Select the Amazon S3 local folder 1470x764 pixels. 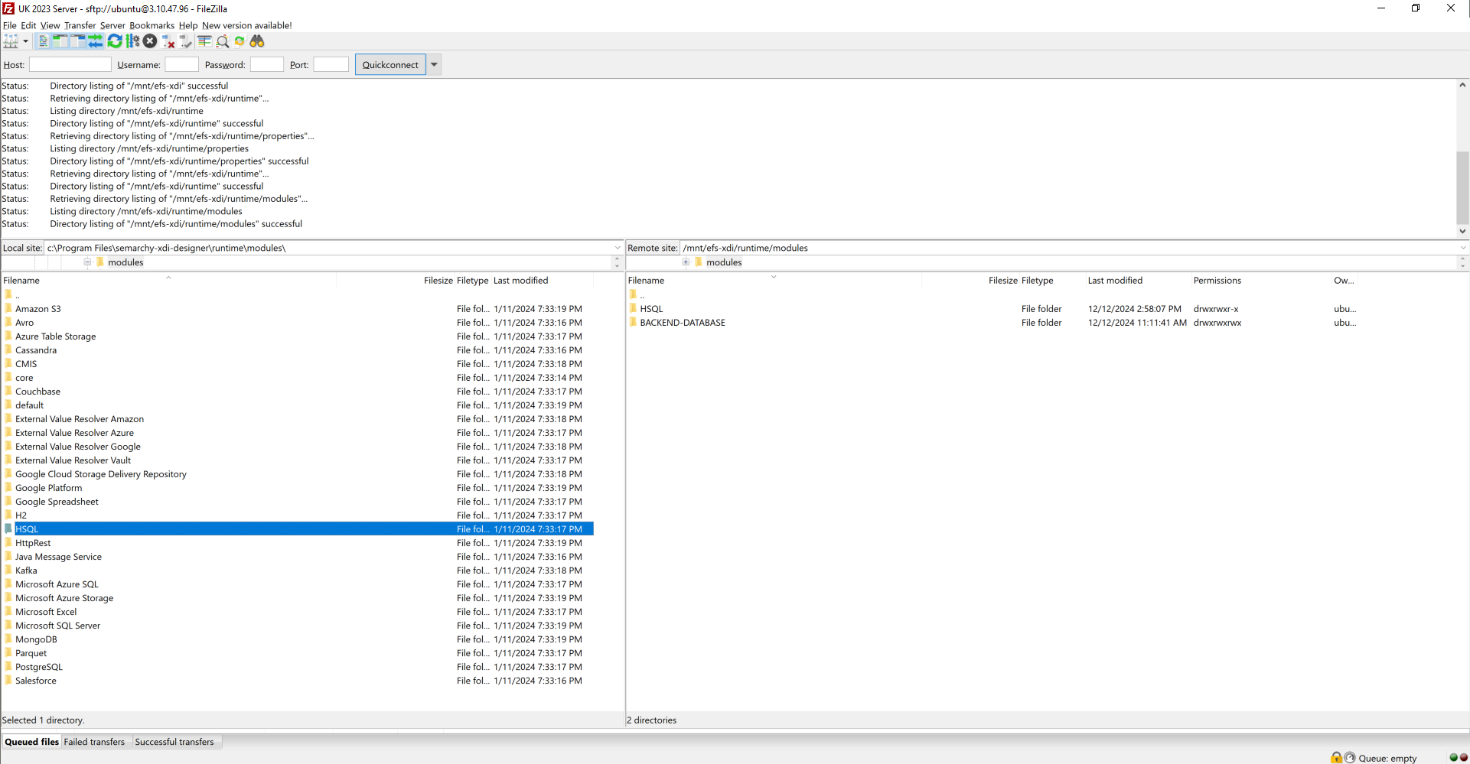[x=38, y=309]
